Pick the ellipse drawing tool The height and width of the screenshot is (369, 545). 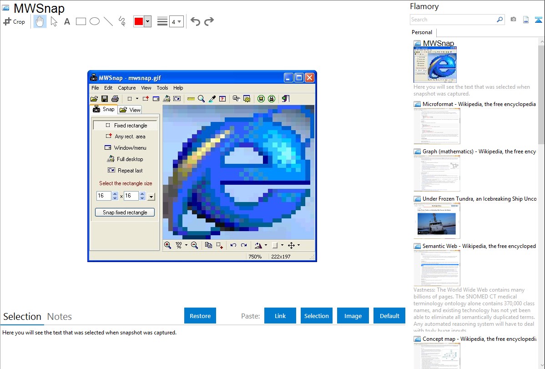[95, 21]
